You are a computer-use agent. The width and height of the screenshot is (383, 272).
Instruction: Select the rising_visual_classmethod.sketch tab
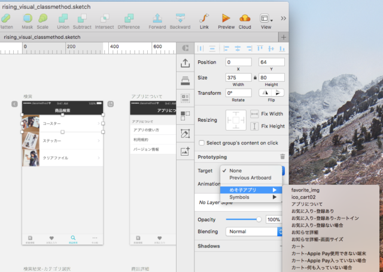[x=42, y=37]
